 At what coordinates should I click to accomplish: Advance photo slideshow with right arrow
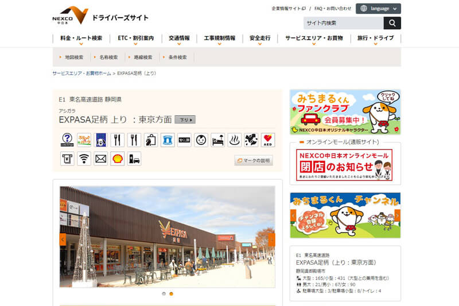point(272,239)
